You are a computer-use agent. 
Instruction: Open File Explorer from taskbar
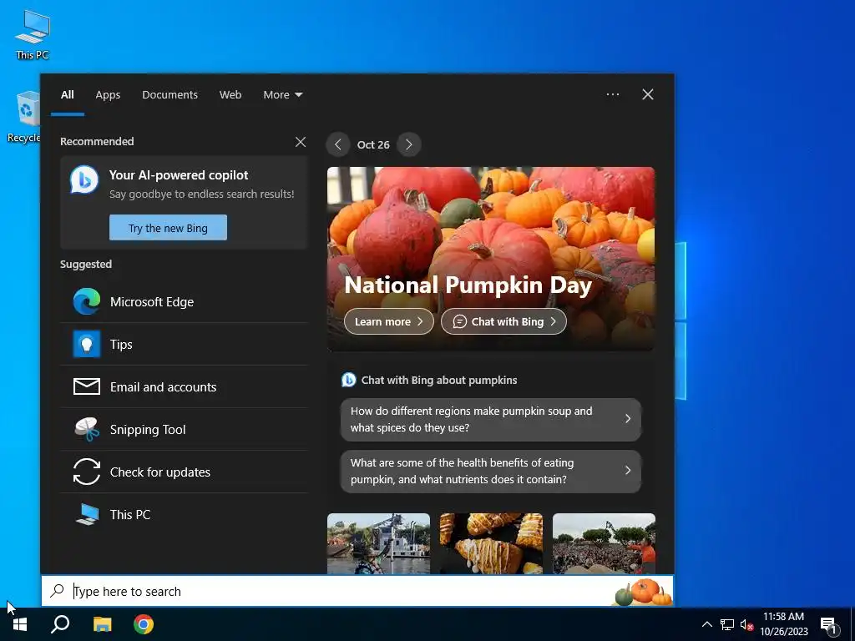(x=102, y=624)
